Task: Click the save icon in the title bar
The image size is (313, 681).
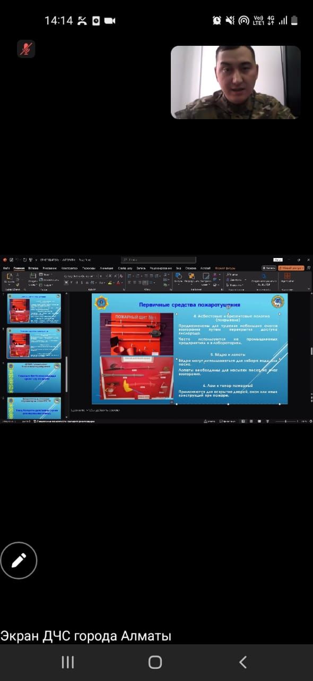Action: [12, 260]
